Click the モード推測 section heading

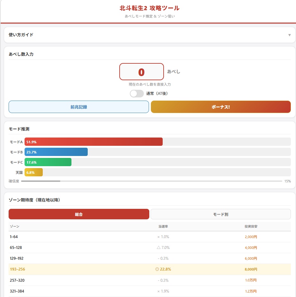19,129
